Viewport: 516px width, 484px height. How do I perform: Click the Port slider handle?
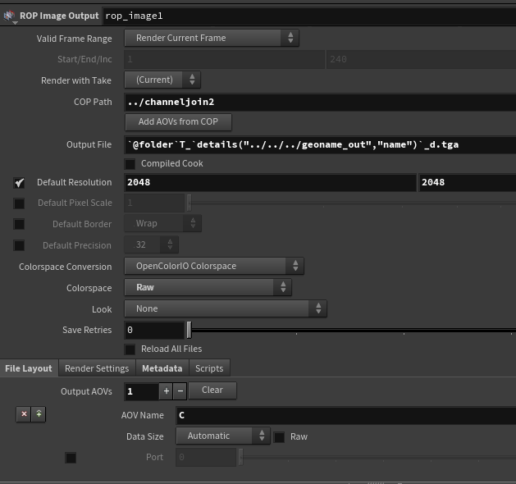tap(240, 457)
